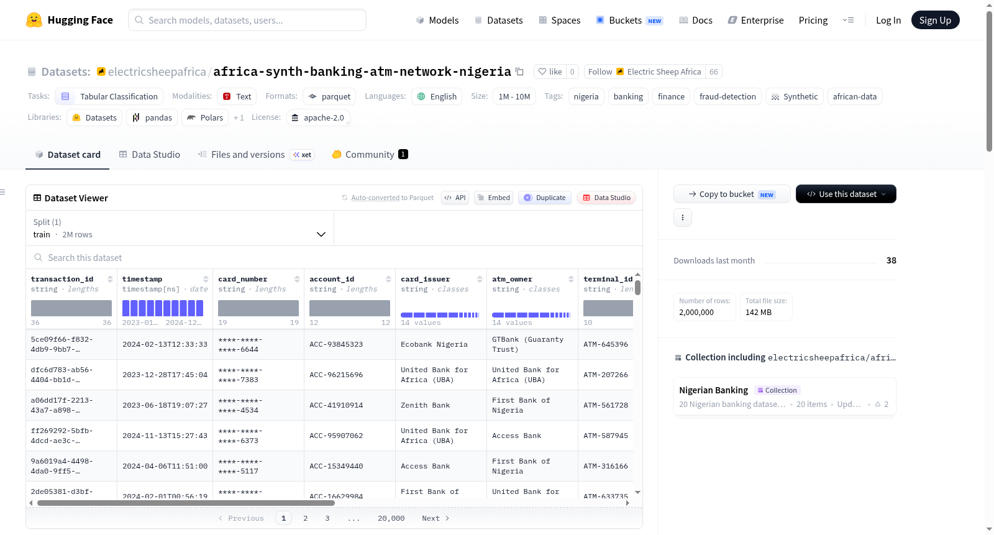Click the Tabular Classification task tag

[109, 96]
